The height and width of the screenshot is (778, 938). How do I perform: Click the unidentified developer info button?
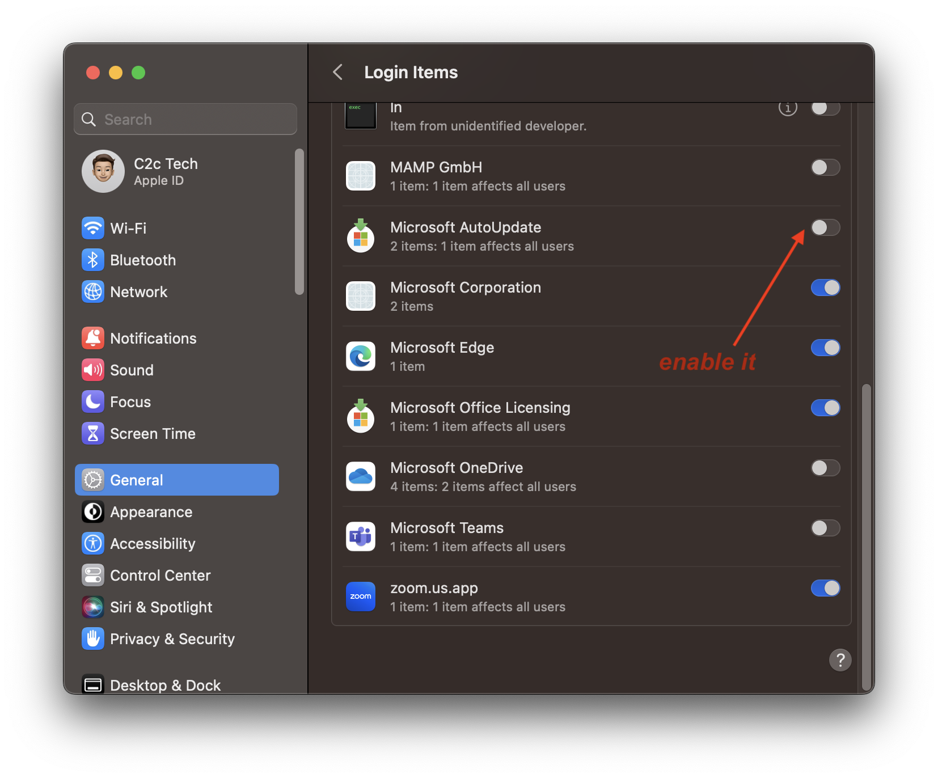pos(788,107)
